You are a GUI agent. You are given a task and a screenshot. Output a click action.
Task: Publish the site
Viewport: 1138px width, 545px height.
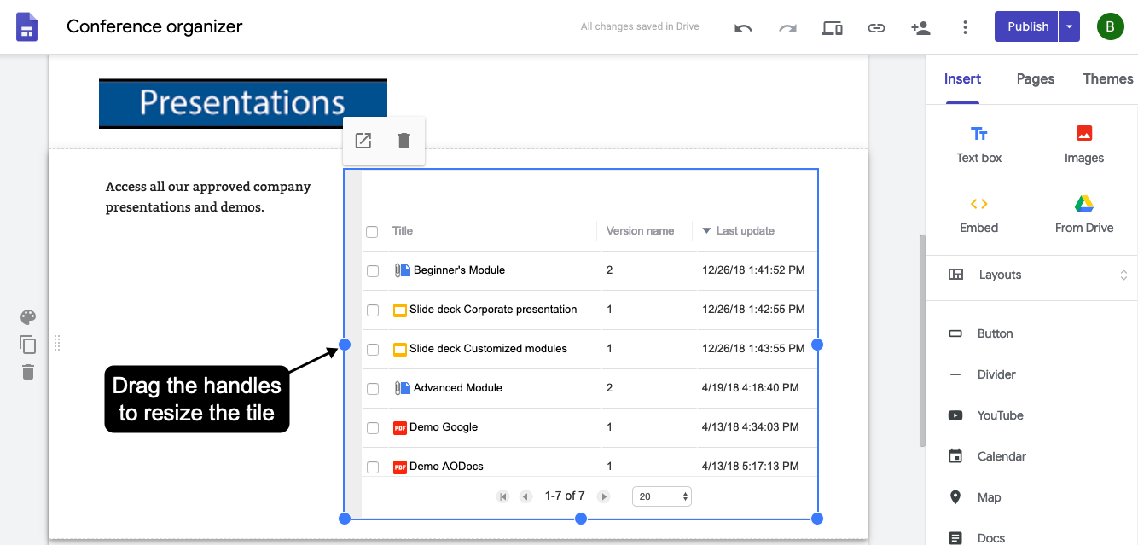coord(1026,26)
